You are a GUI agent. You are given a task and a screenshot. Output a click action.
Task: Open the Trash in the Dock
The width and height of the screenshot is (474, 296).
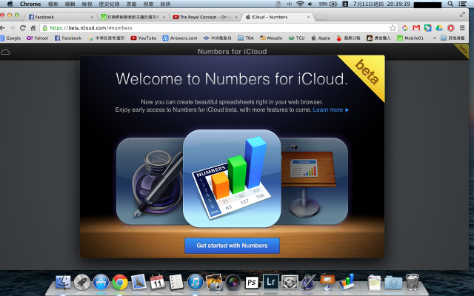[x=413, y=282]
